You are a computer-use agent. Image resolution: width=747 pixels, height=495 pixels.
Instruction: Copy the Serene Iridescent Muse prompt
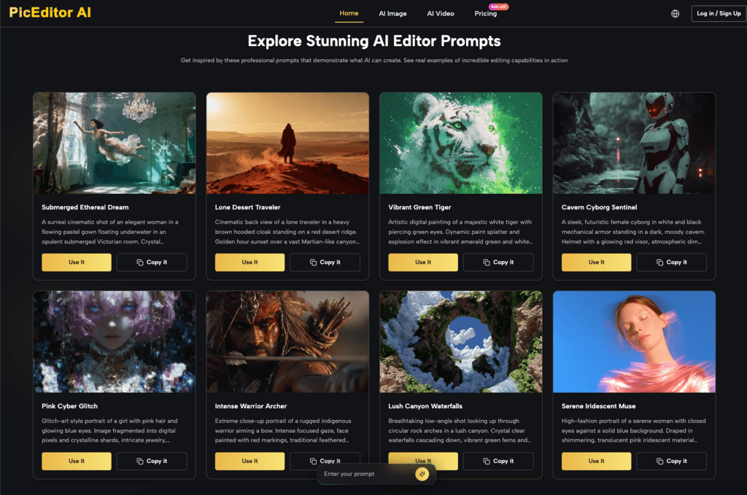672,461
